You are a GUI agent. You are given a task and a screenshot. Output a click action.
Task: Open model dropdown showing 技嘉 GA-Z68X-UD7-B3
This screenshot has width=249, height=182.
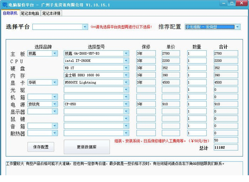(x=126, y=53)
